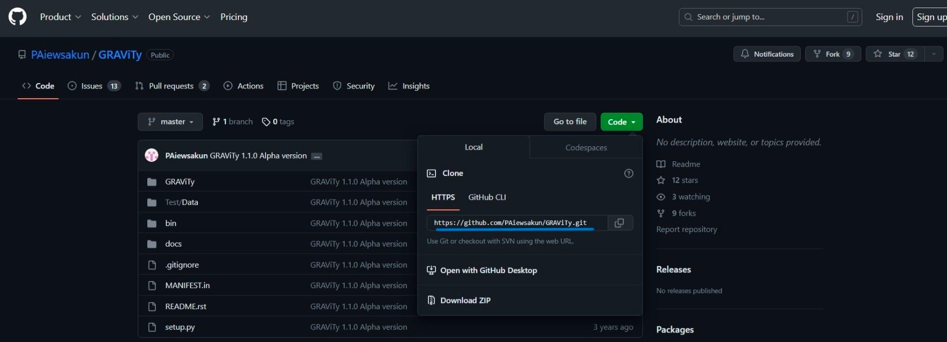
Task: Open the setup.py file name
Action: pyautogui.click(x=180, y=327)
